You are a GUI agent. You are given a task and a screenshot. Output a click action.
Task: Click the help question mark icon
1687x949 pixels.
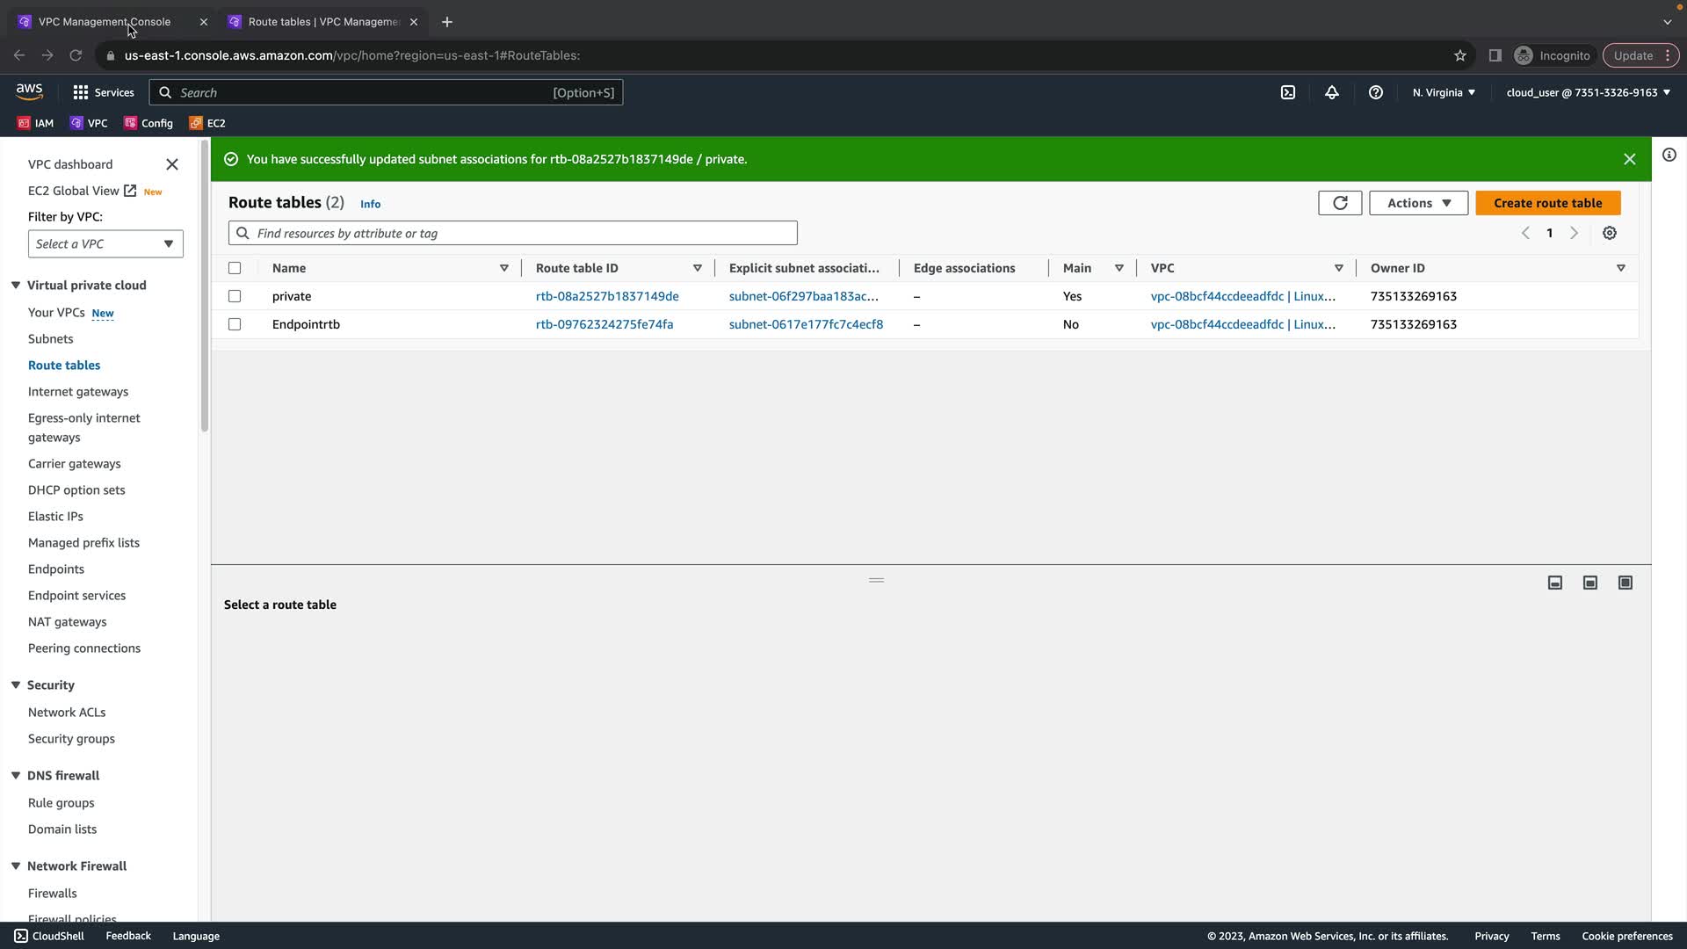1376,92
